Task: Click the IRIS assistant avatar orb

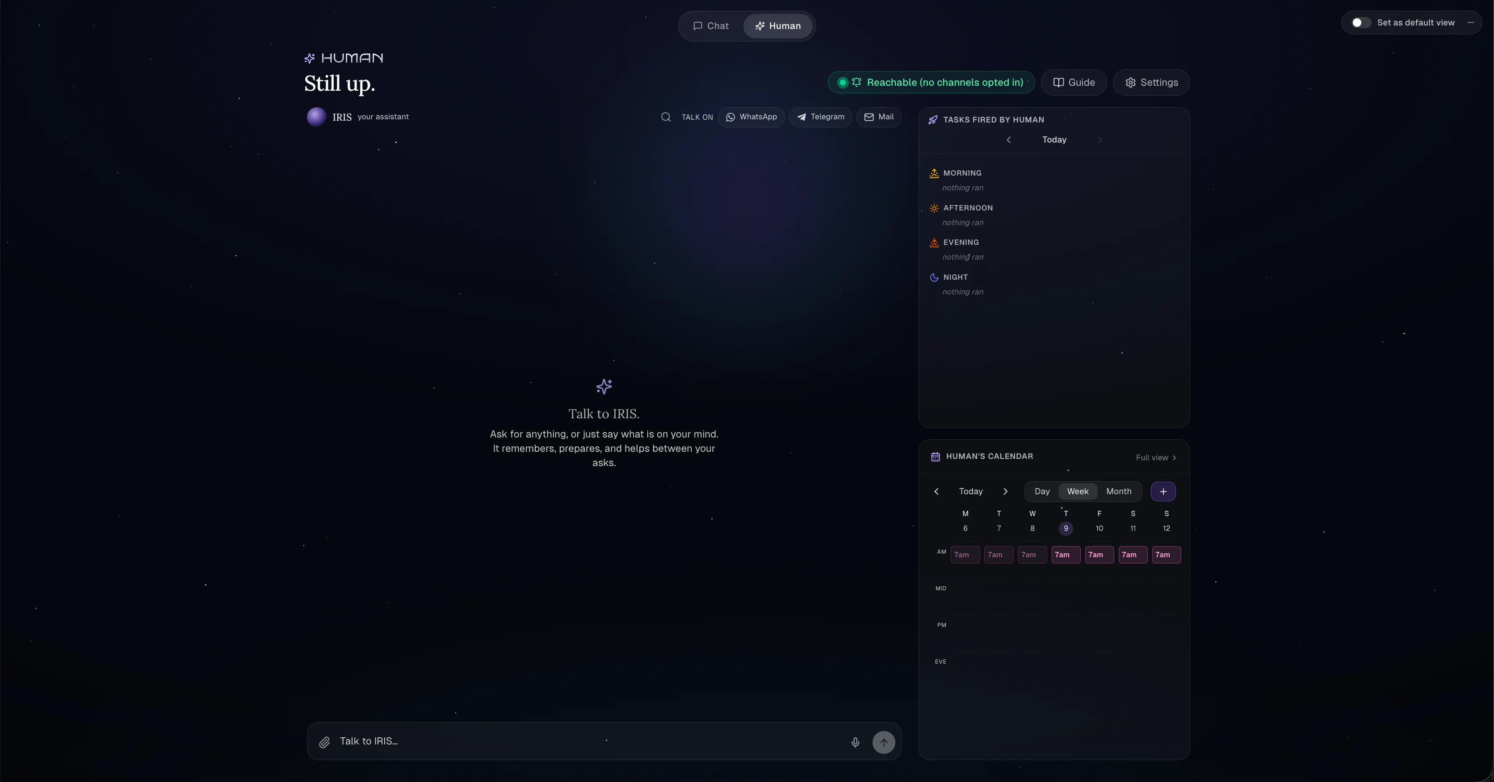Action: click(317, 117)
